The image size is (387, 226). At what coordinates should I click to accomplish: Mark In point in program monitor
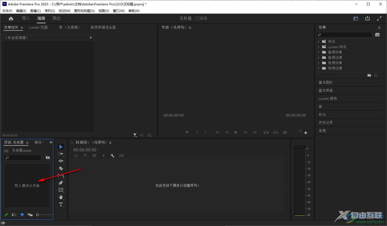tap(197, 132)
